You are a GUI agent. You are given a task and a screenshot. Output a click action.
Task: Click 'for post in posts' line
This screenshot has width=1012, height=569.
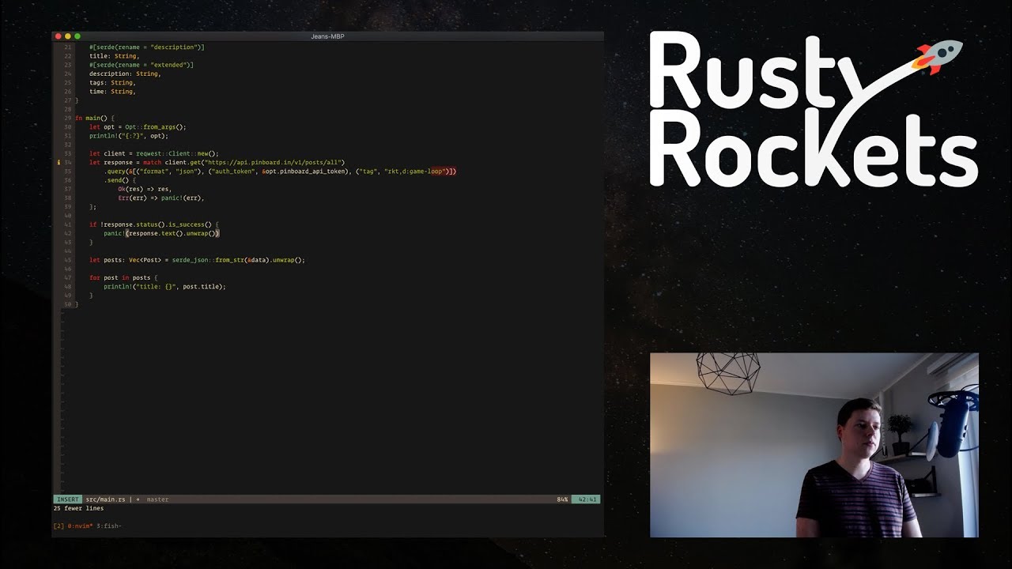[123, 277]
